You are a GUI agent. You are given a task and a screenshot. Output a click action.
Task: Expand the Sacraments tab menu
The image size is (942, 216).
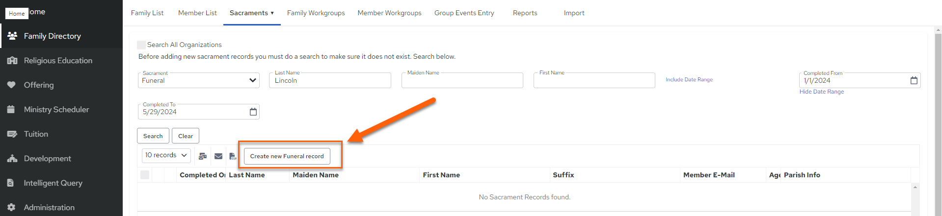click(252, 13)
